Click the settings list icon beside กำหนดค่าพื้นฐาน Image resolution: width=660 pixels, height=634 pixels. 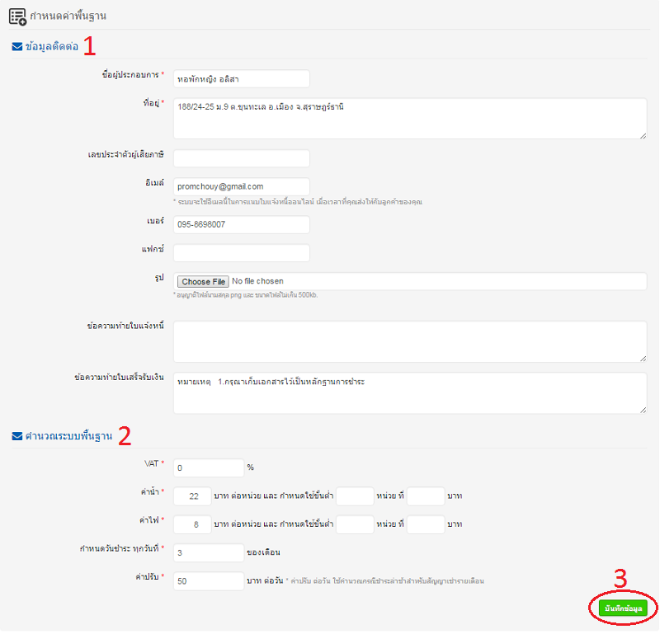point(17,16)
